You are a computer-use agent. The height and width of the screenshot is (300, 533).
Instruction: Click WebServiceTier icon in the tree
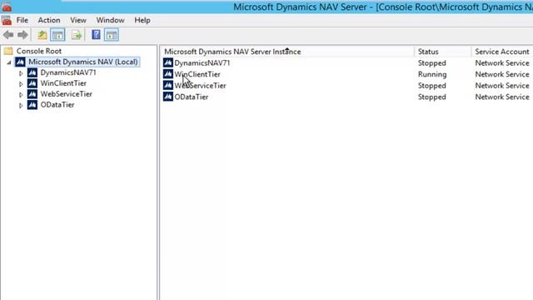pos(32,94)
